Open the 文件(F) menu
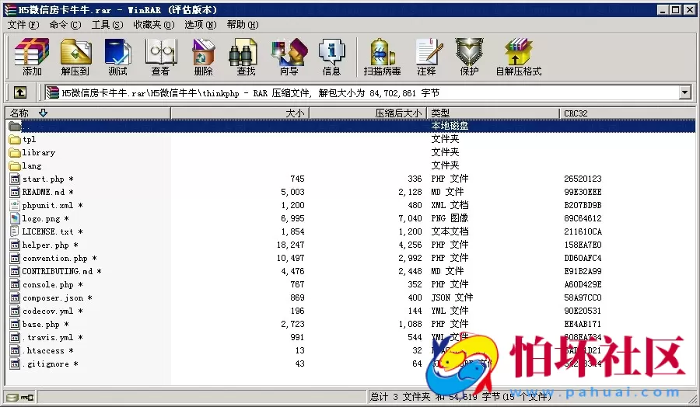700x407 pixels. tap(23, 25)
